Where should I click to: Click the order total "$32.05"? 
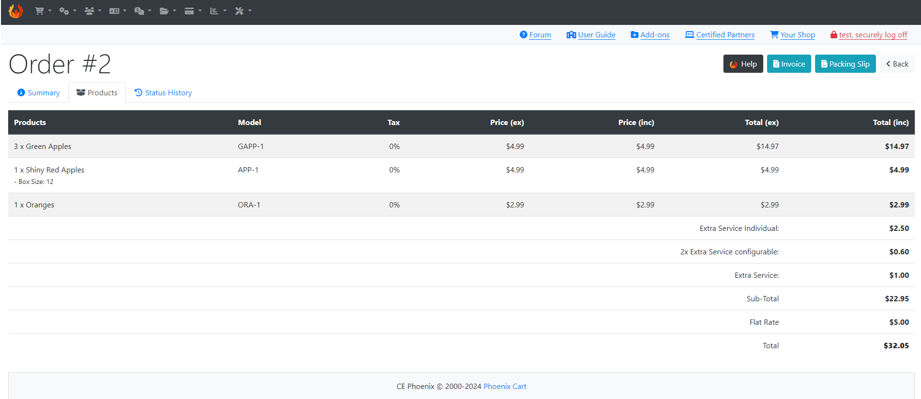point(896,345)
